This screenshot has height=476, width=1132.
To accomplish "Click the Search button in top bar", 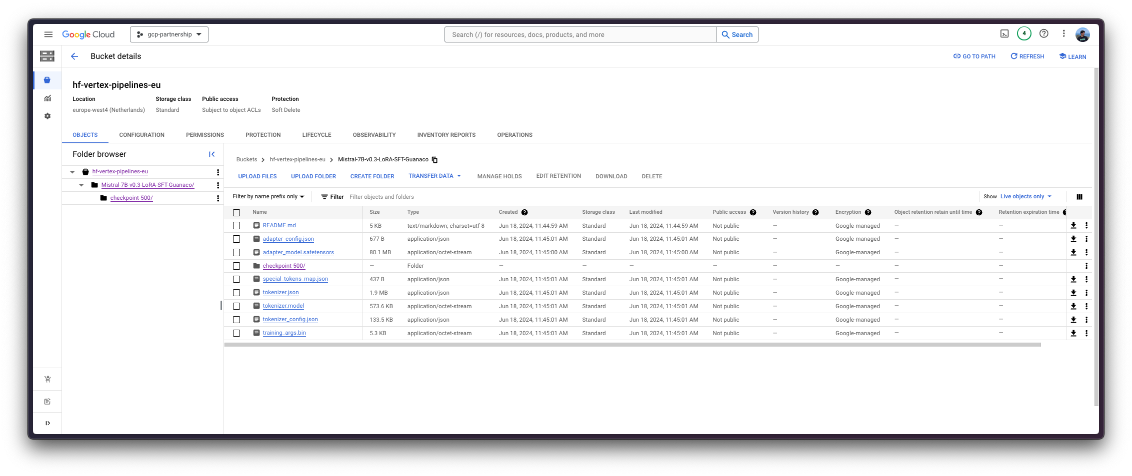I will (x=737, y=34).
